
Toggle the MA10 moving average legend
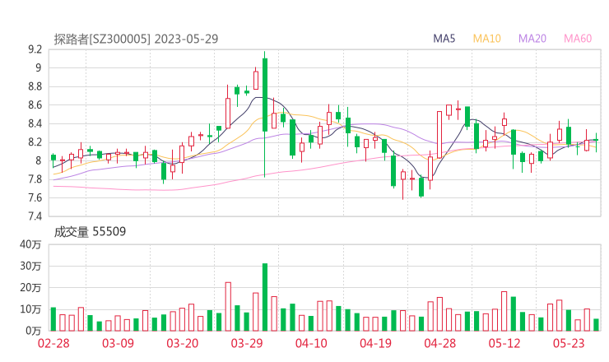486,39
